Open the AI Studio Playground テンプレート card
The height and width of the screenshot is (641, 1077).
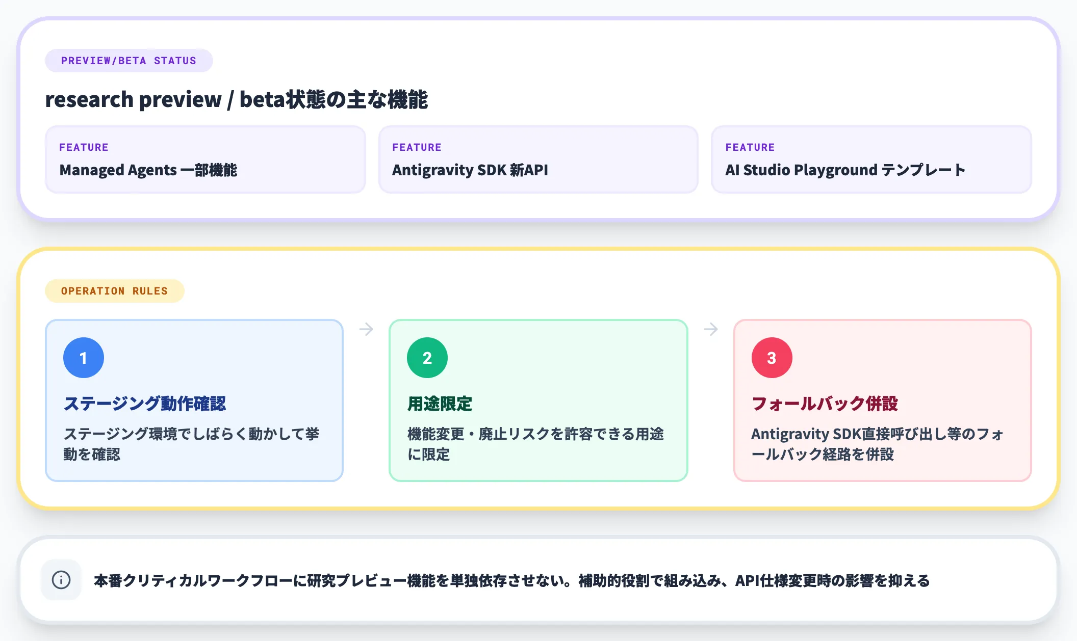tap(871, 159)
